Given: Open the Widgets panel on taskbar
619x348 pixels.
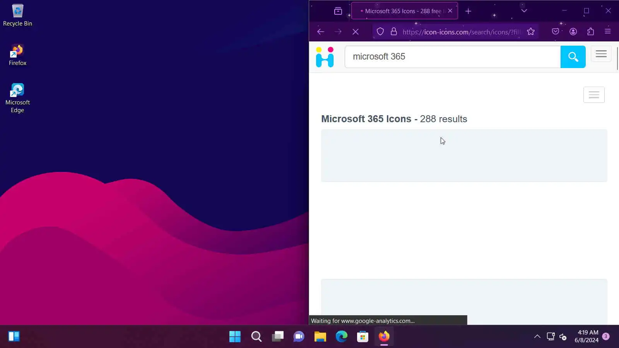Looking at the screenshot, I should 14,336.
